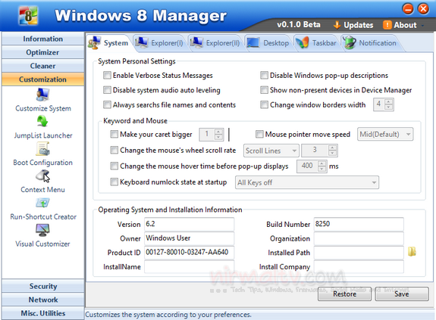436x320 pixels.
Task: Open the Customize System icon
Action: tap(42, 95)
